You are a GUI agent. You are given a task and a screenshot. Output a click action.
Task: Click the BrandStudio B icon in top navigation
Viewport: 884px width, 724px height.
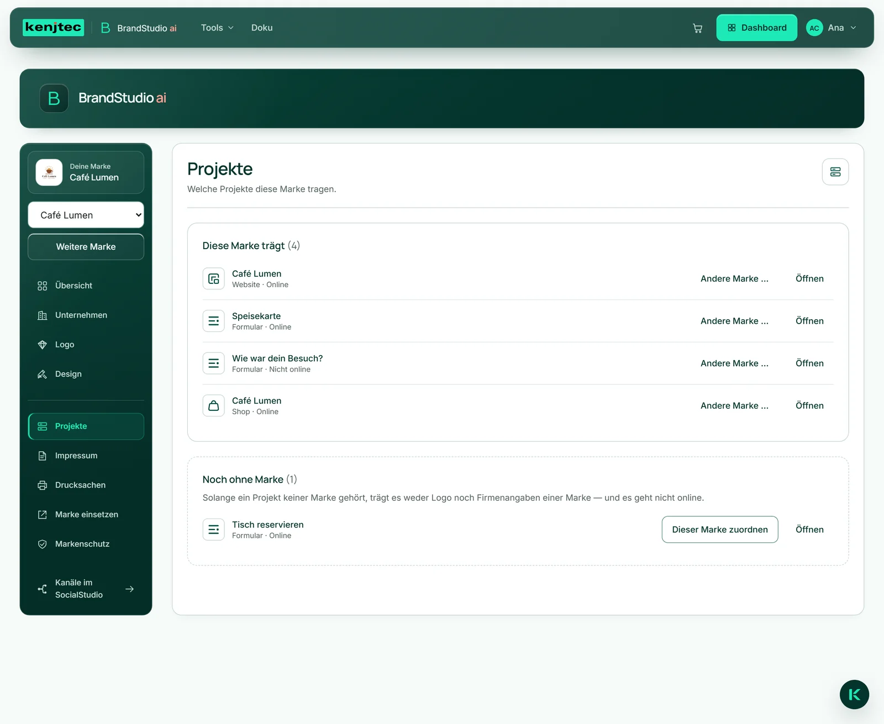pos(106,28)
